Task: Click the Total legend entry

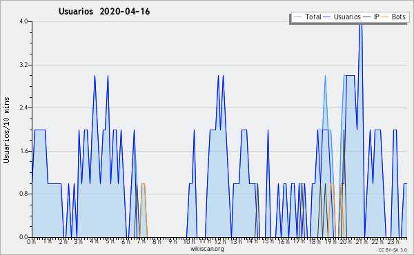Action: point(308,17)
